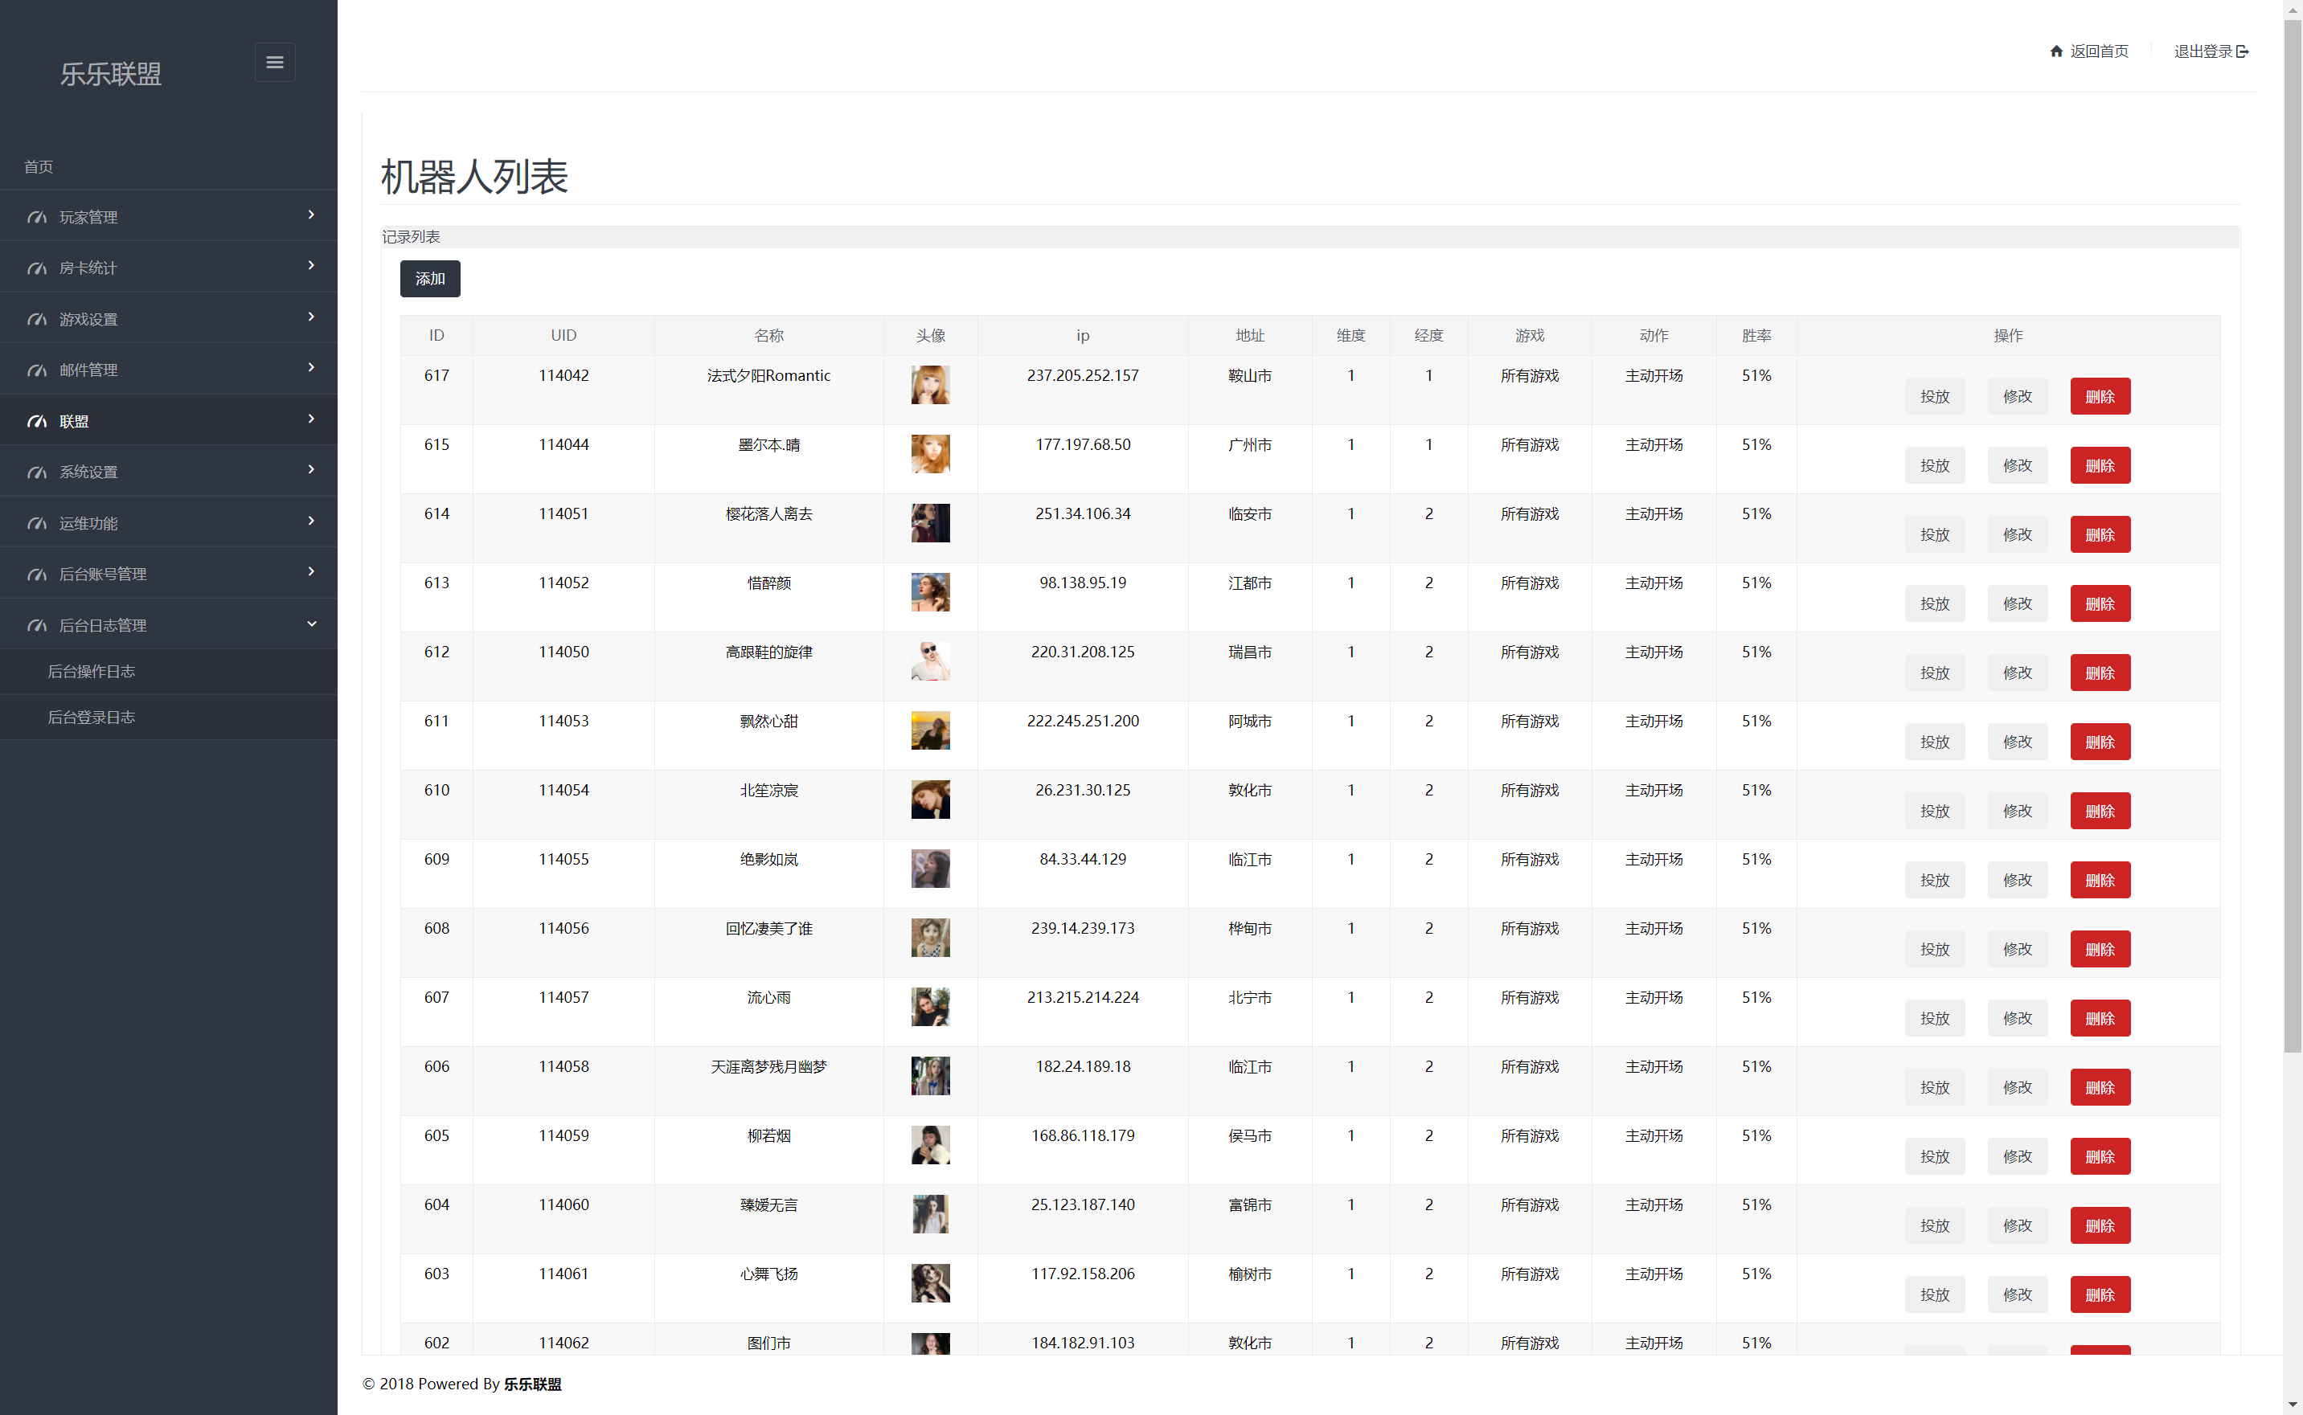Click the gauge icon beside 游戏设置
Screen dimensions: 2303x1415
pyautogui.click(x=36, y=319)
